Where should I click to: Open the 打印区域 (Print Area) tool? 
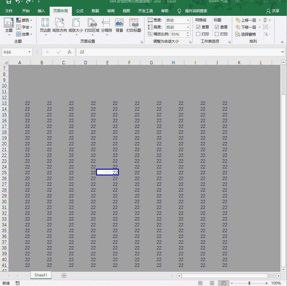[92, 26]
